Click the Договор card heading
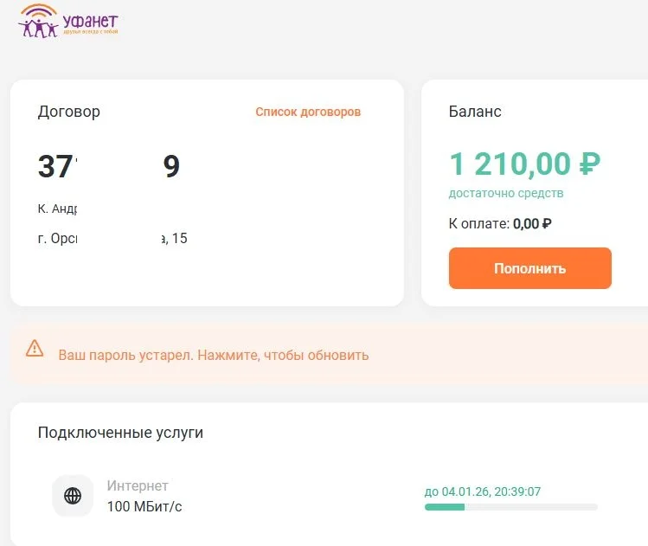648x546 pixels. click(69, 112)
